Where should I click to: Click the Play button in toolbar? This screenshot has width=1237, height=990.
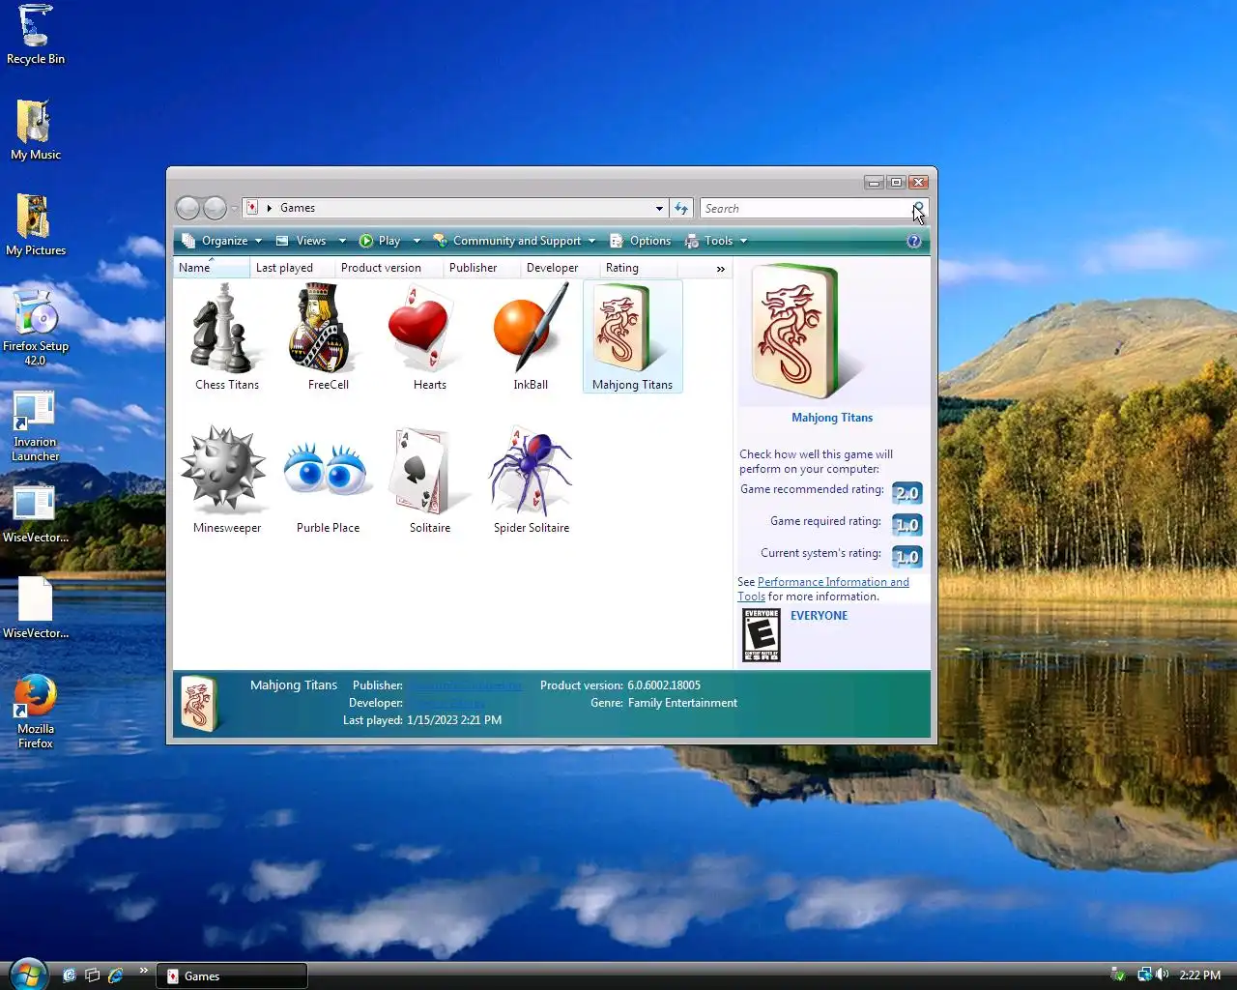(380, 241)
